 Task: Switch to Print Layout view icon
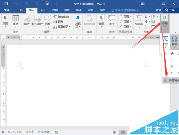[x=123, y=132]
